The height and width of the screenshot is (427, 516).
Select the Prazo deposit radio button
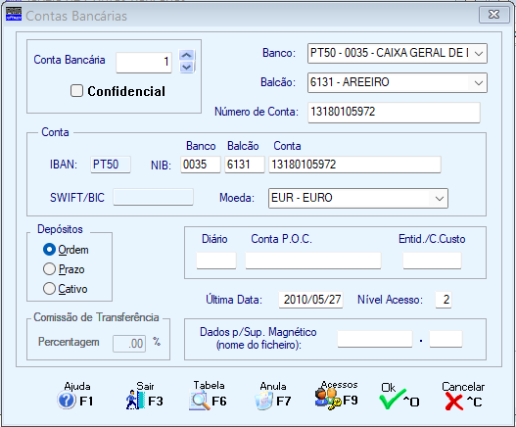pos(49,269)
